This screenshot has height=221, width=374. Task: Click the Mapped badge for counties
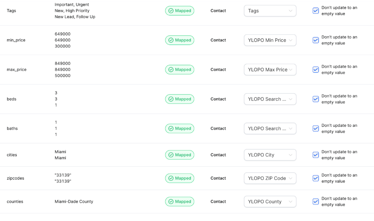click(179, 202)
